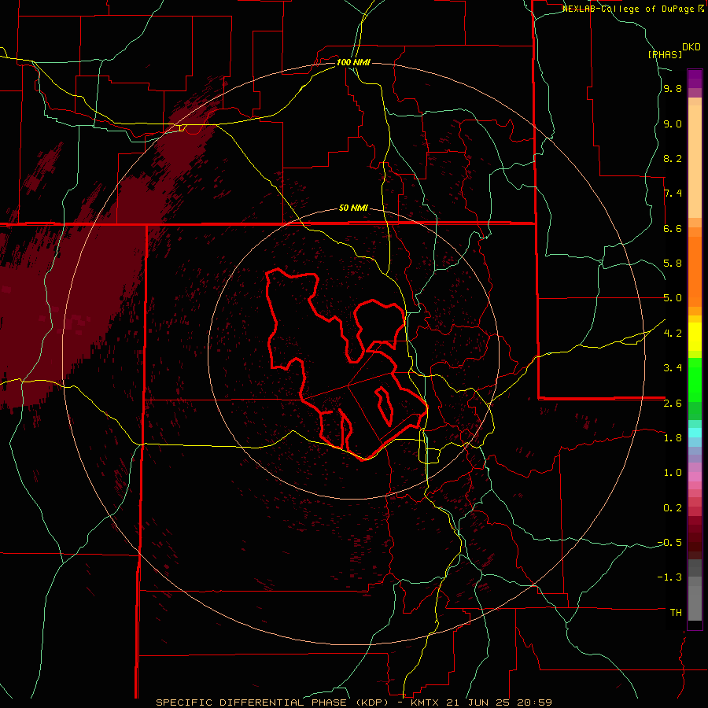Viewport: 708px width, 708px height.
Task: Select the 2.6 scale value
Action: coord(673,403)
